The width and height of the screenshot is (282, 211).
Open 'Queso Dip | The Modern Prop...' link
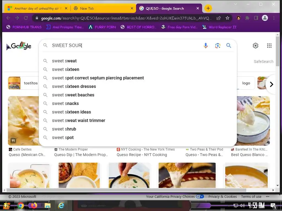point(81,155)
